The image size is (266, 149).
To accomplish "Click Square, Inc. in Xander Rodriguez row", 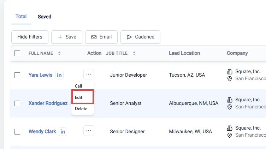I will 248,100.
